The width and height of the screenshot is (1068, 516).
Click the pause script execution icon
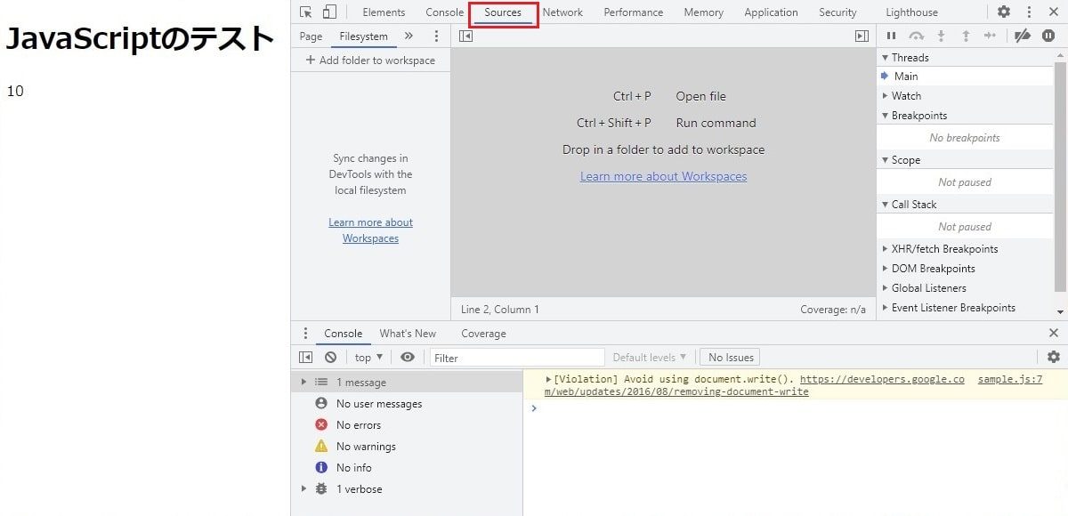pos(891,36)
